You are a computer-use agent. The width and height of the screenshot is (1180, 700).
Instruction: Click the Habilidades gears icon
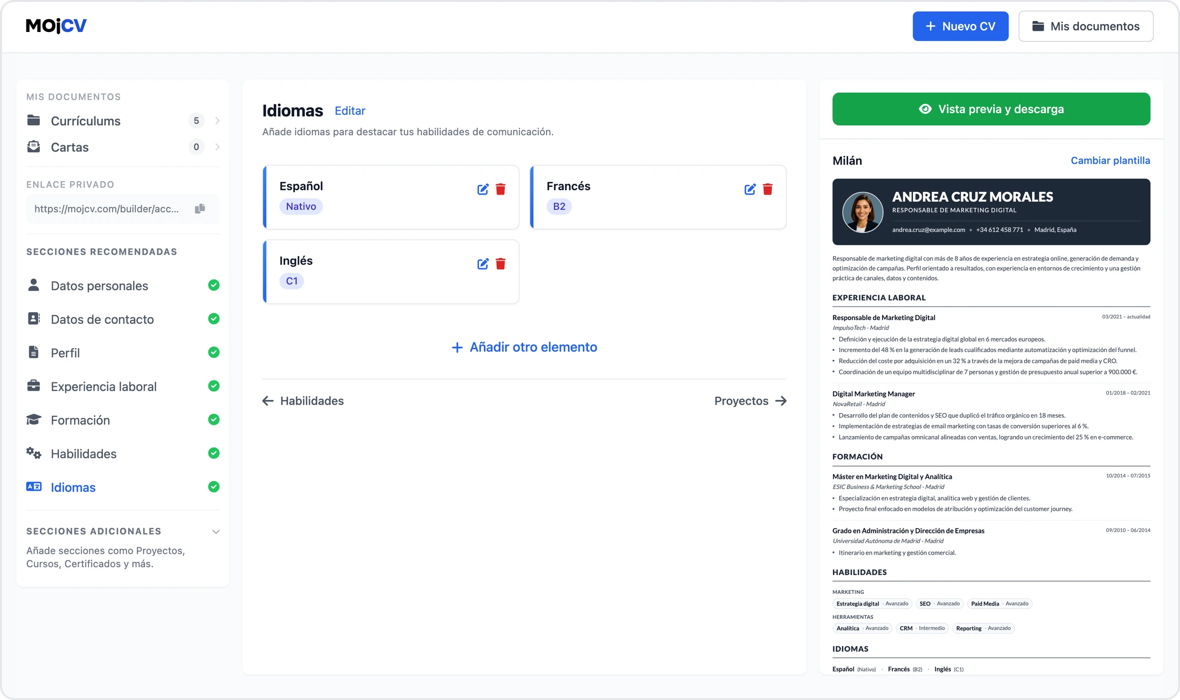point(33,453)
